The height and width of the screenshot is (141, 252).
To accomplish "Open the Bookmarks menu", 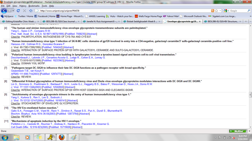I will click(34, 6).
